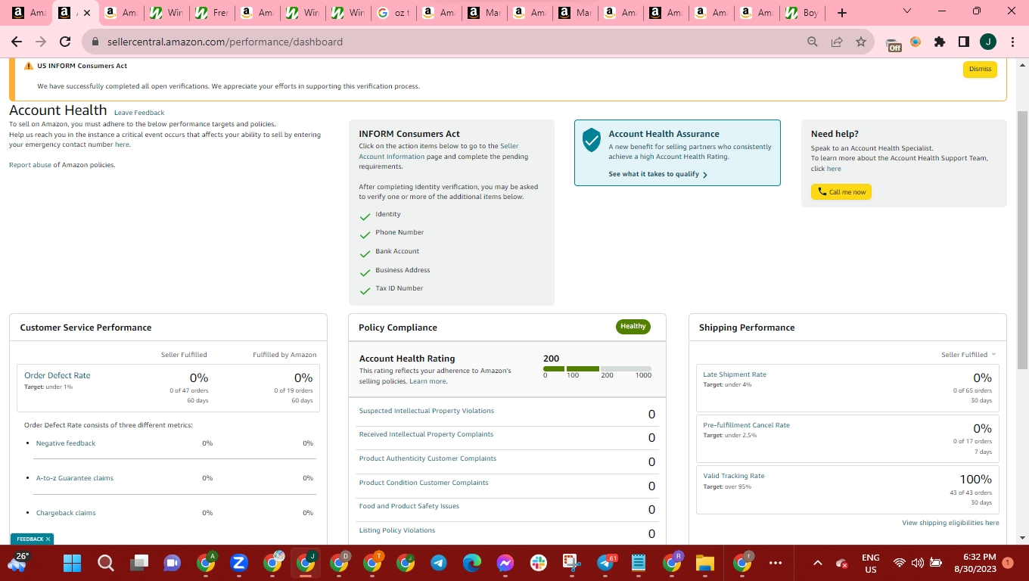Close the active Amazon tab
This screenshot has width=1029, height=581.
(x=87, y=13)
